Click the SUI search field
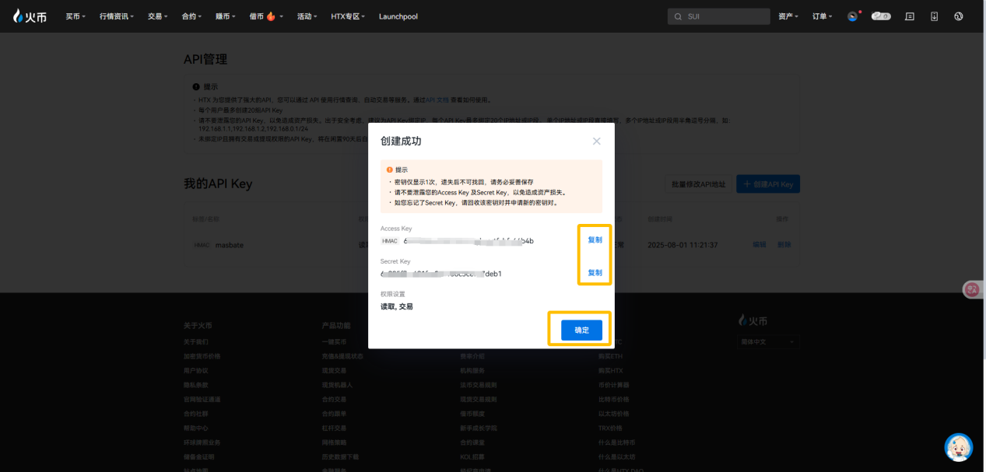This screenshot has width=986, height=472. pos(718,16)
